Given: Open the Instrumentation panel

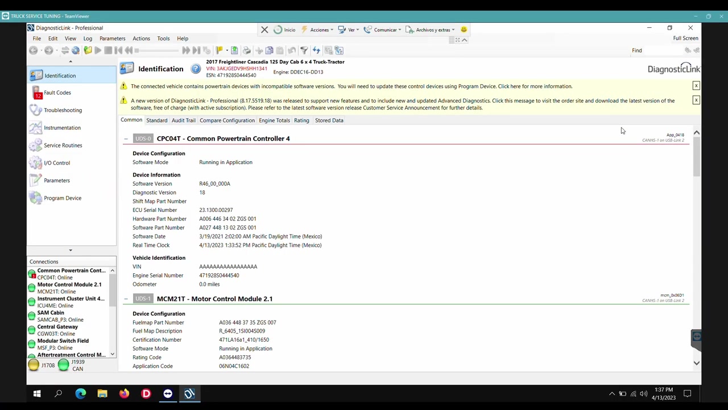Looking at the screenshot, I should pyautogui.click(x=62, y=128).
